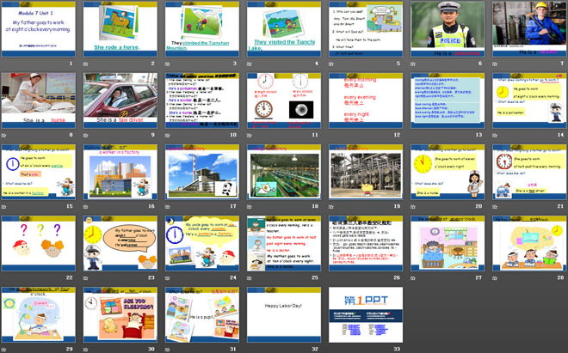Screen dimensions: 568x353
Task: Select slide 6 showing the policeman photo
Action: pyautogui.click(x=448, y=29)
